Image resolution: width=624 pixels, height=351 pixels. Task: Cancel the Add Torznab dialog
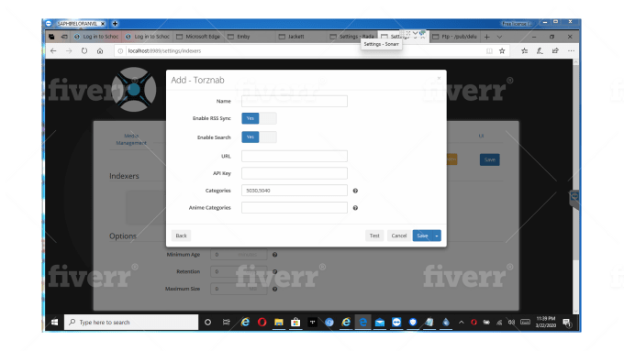tap(399, 236)
